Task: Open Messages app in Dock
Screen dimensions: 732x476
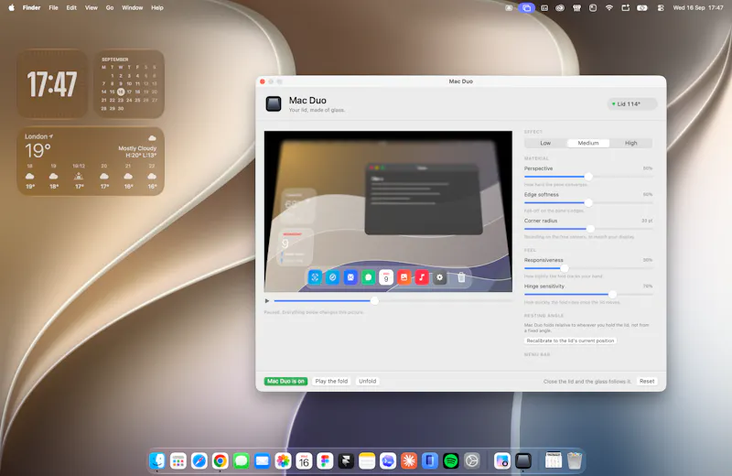Action: coord(241,461)
